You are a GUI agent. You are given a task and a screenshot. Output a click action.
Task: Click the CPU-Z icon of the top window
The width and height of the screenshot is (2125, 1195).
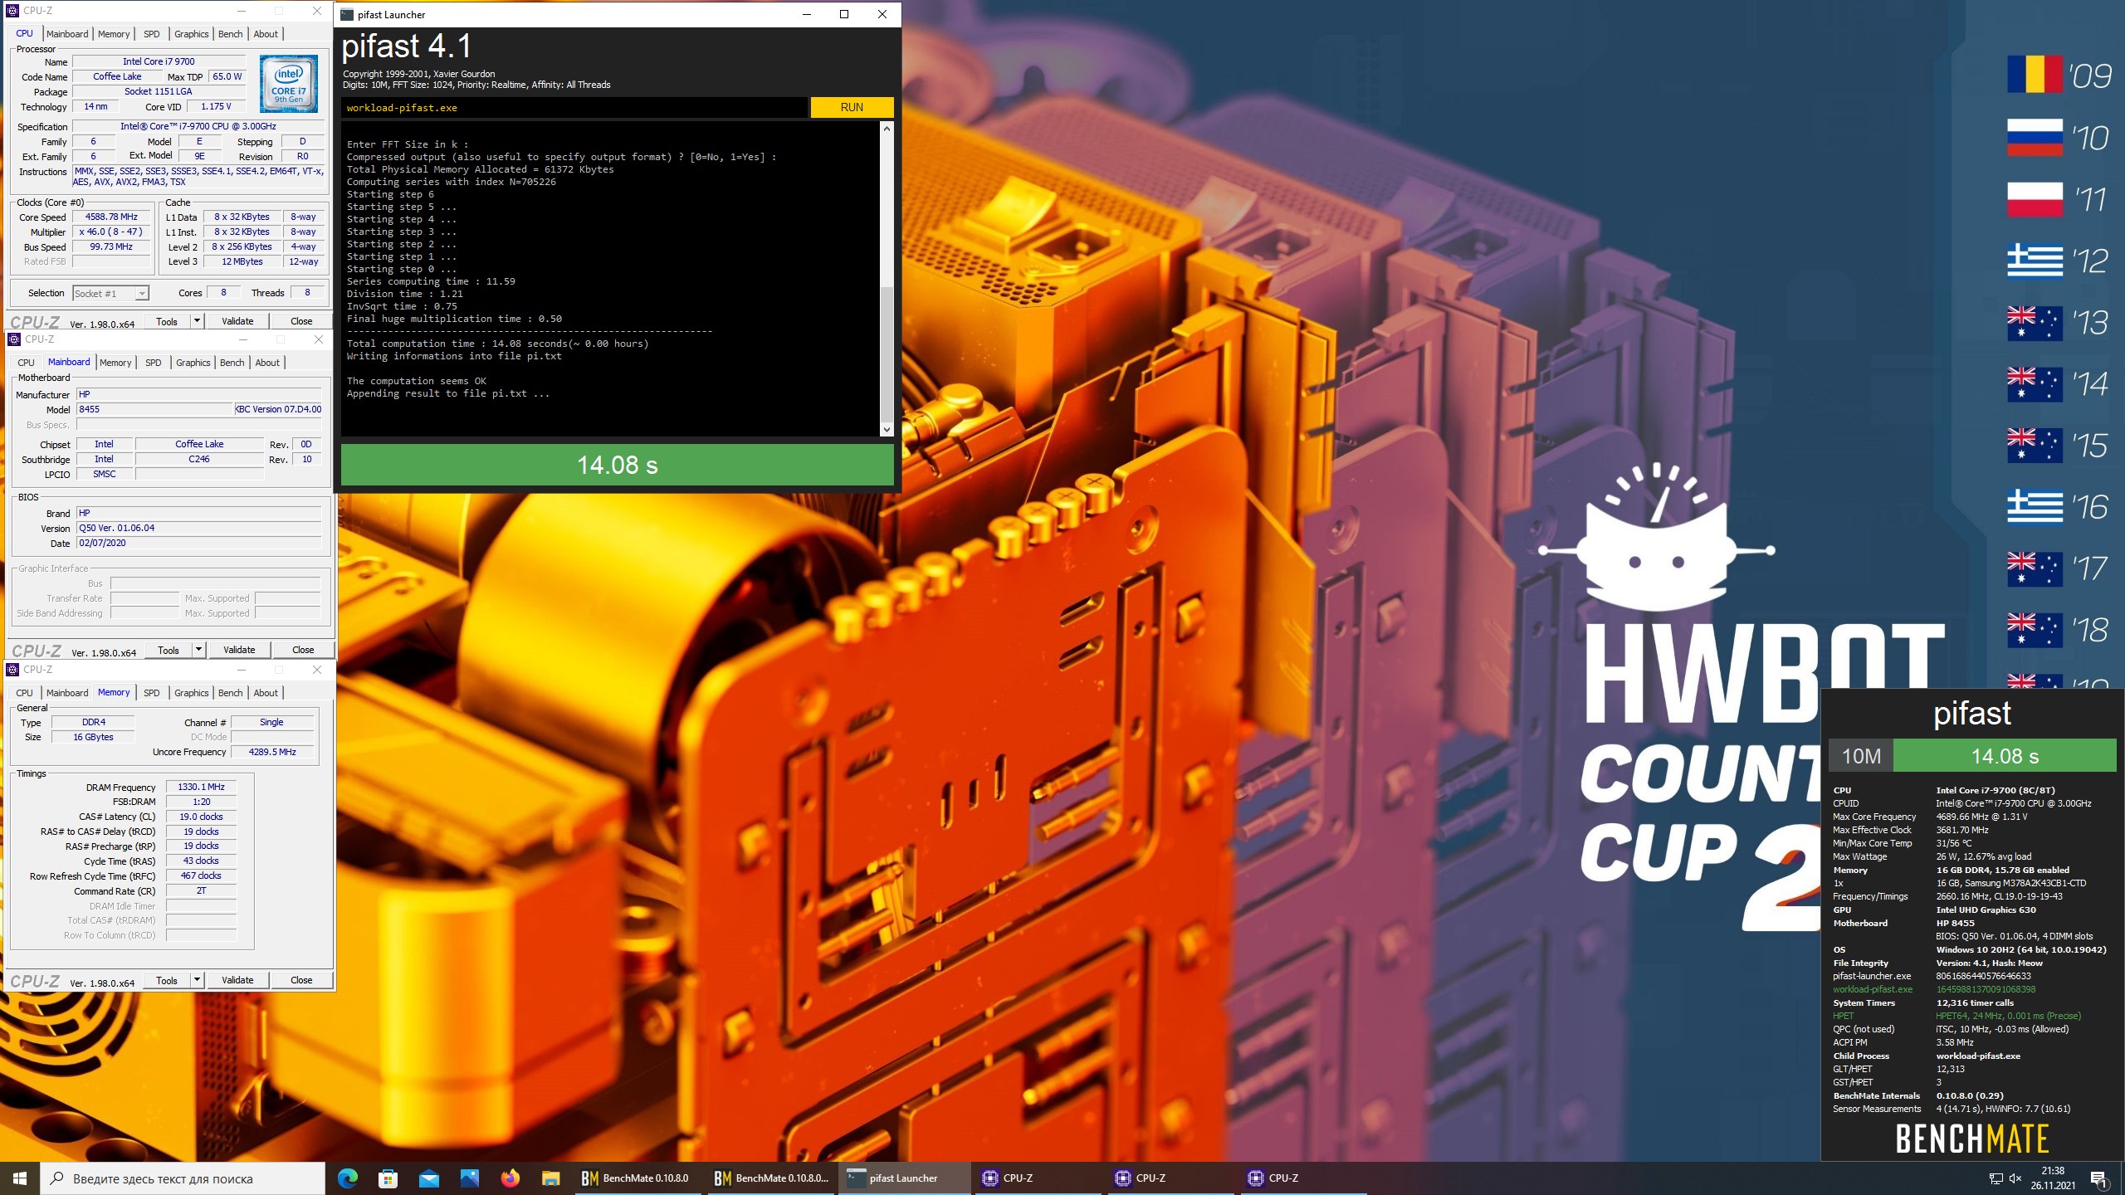click(x=12, y=11)
